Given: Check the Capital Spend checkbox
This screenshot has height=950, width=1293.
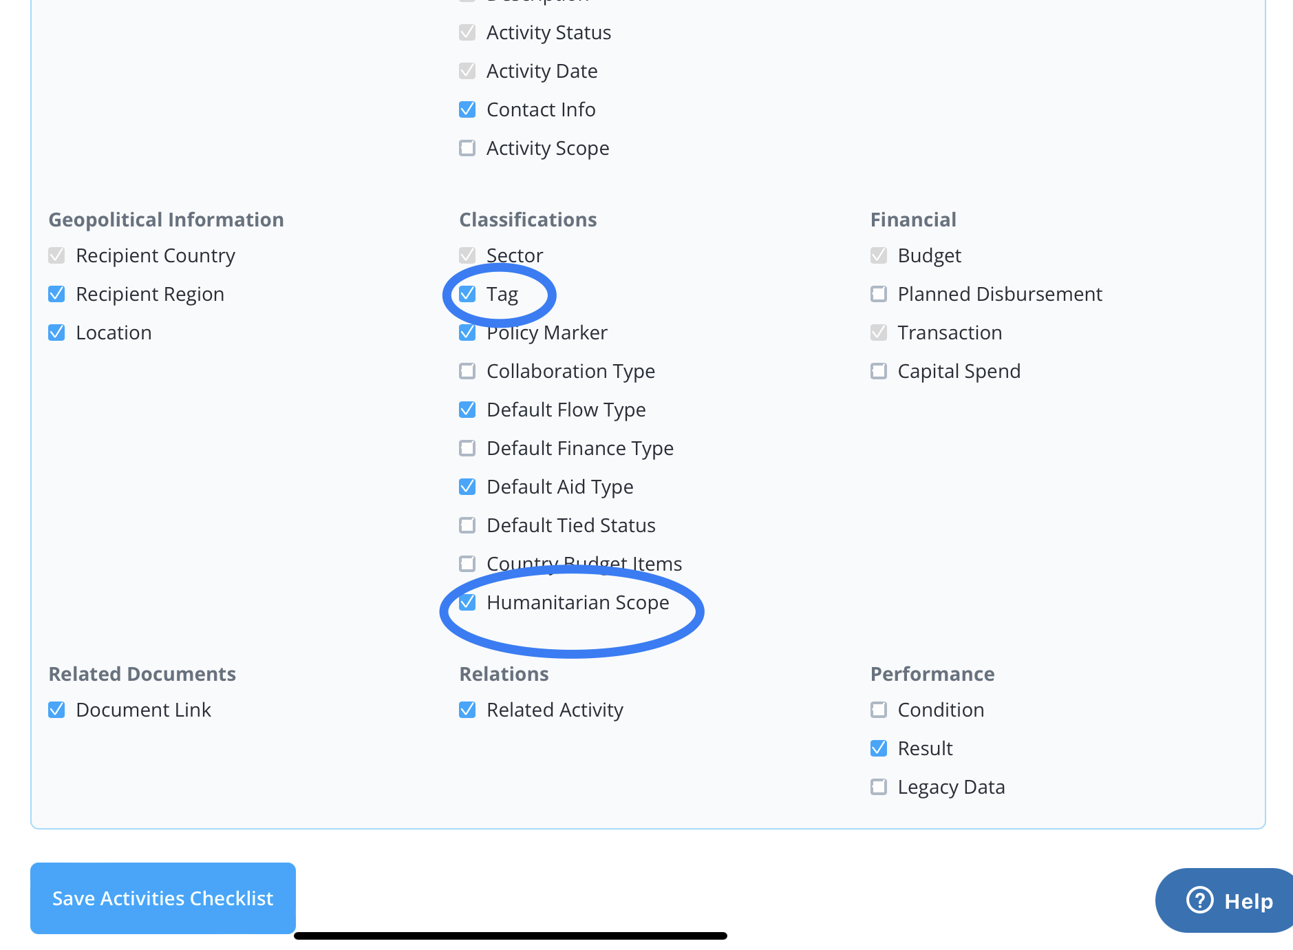Looking at the screenshot, I should 879,371.
